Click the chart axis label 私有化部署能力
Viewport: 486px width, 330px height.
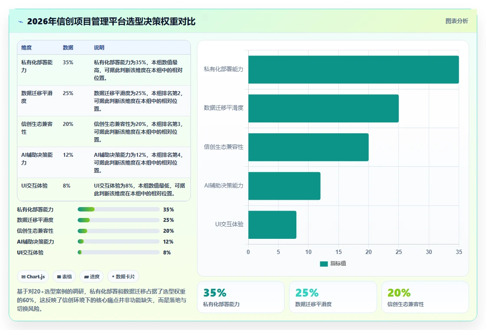click(223, 69)
